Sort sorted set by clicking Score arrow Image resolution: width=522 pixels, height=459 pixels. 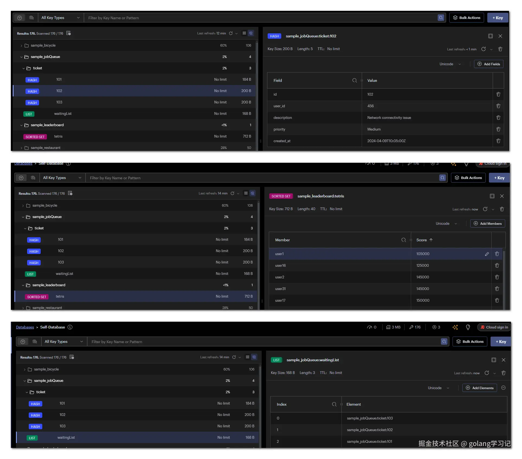[x=431, y=240]
